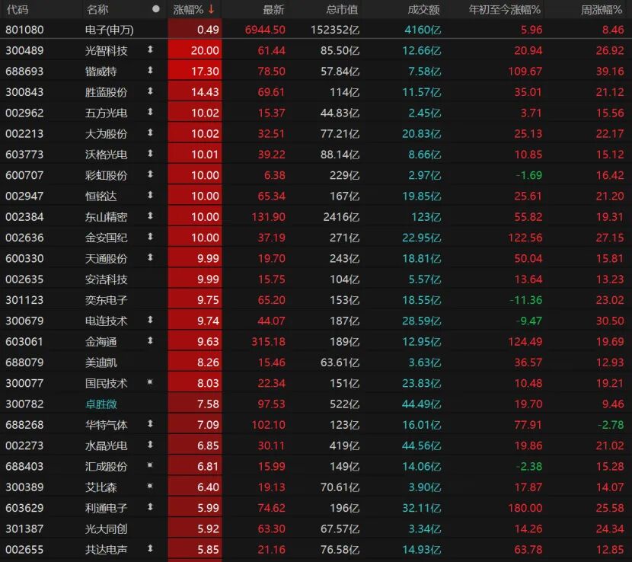This screenshot has height=562, width=632.
Task: Click the 180.00 year-to-date gain cell
Action: (525, 508)
